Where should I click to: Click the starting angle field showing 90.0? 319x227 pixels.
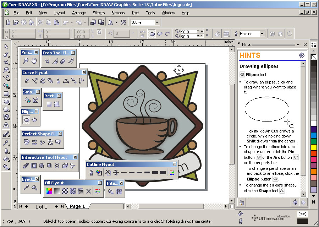[x=188, y=32]
